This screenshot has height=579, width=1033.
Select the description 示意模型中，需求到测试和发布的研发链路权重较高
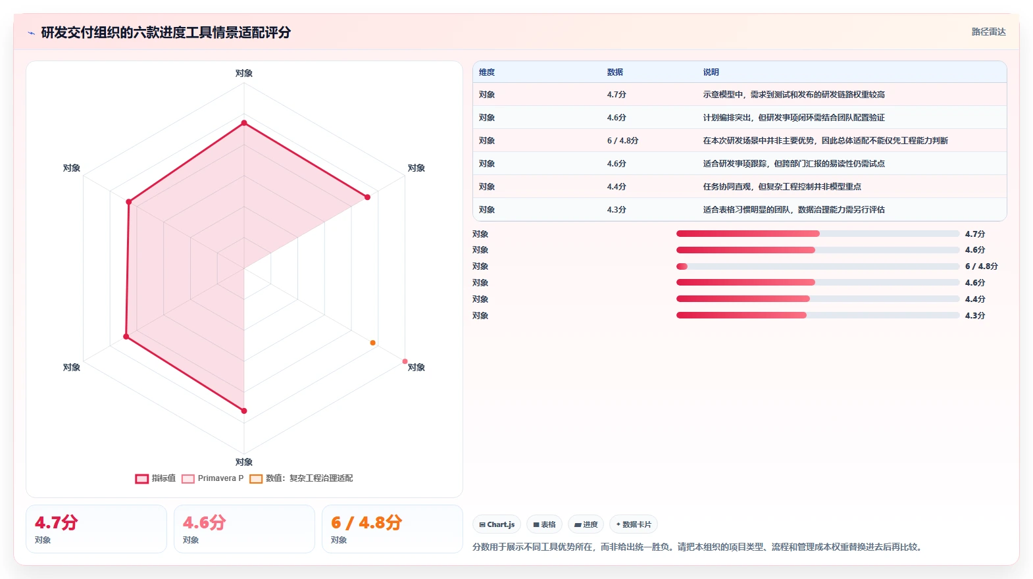794,95
